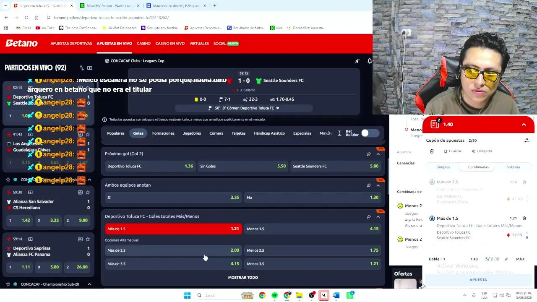The image size is (537, 302).
Task: Collapse the CONCACAF Championship Sub-20 section
Action: tap(89, 284)
